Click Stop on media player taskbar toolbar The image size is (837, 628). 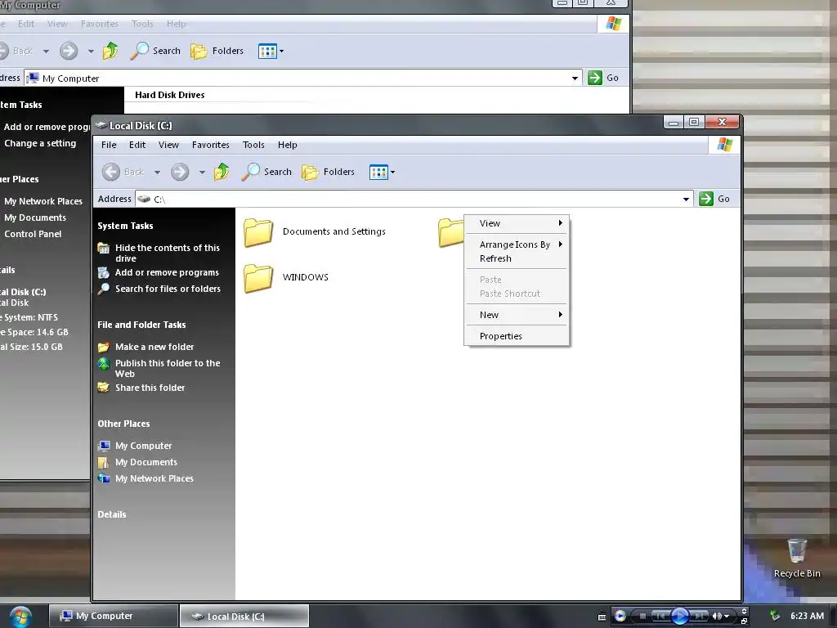642,617
